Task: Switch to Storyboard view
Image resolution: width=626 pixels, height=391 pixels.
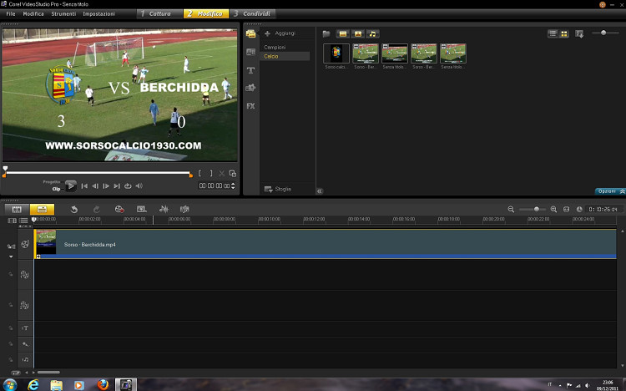Action: click(x=17, y=209)
